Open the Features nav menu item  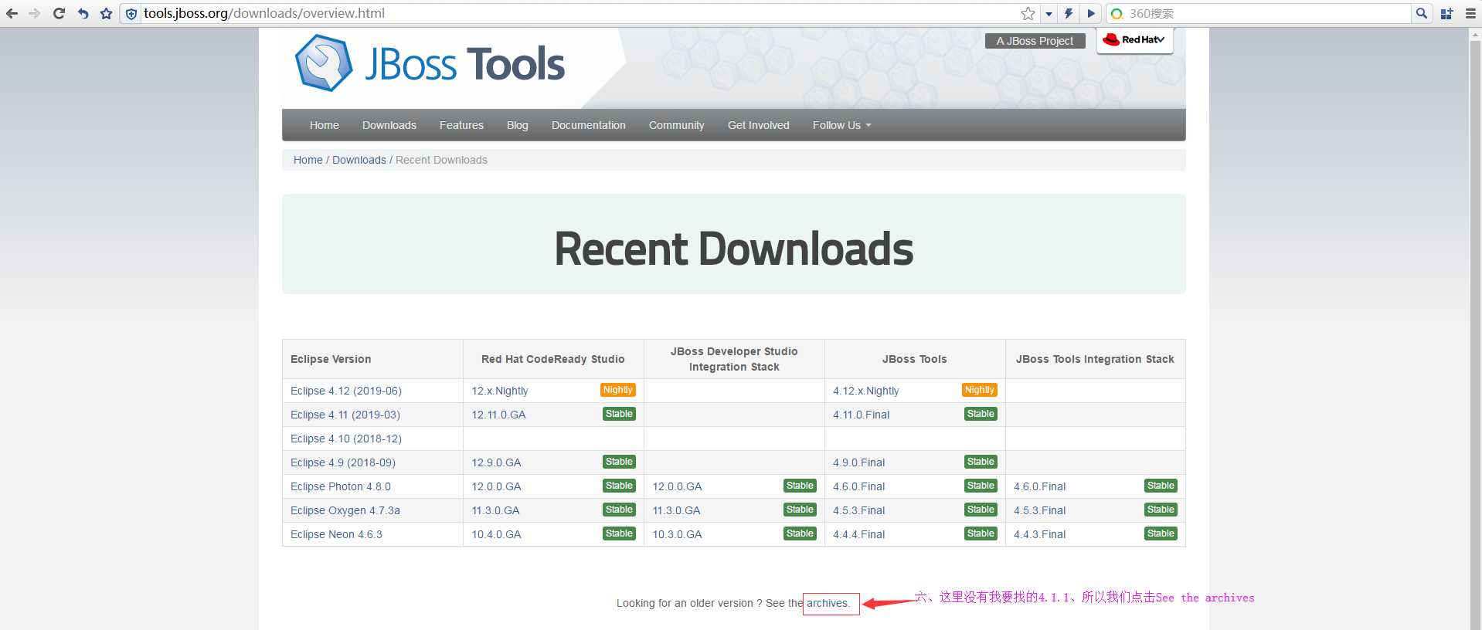[461, 125]
